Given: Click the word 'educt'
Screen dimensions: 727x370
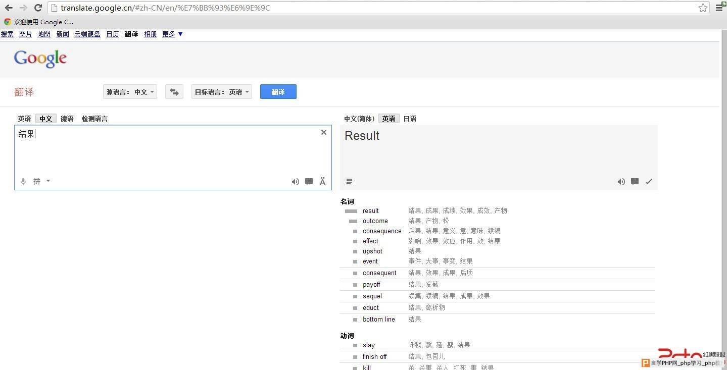Looking at the screenshot, I should [x=371, y=308].
